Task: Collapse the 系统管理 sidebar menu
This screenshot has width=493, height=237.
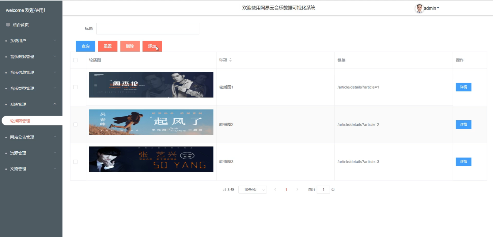Action: point(31,104)
